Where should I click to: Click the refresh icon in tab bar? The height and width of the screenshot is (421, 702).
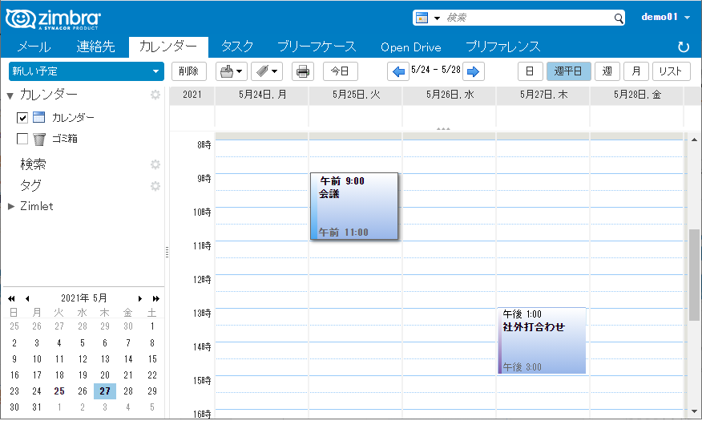click(684, 47)
